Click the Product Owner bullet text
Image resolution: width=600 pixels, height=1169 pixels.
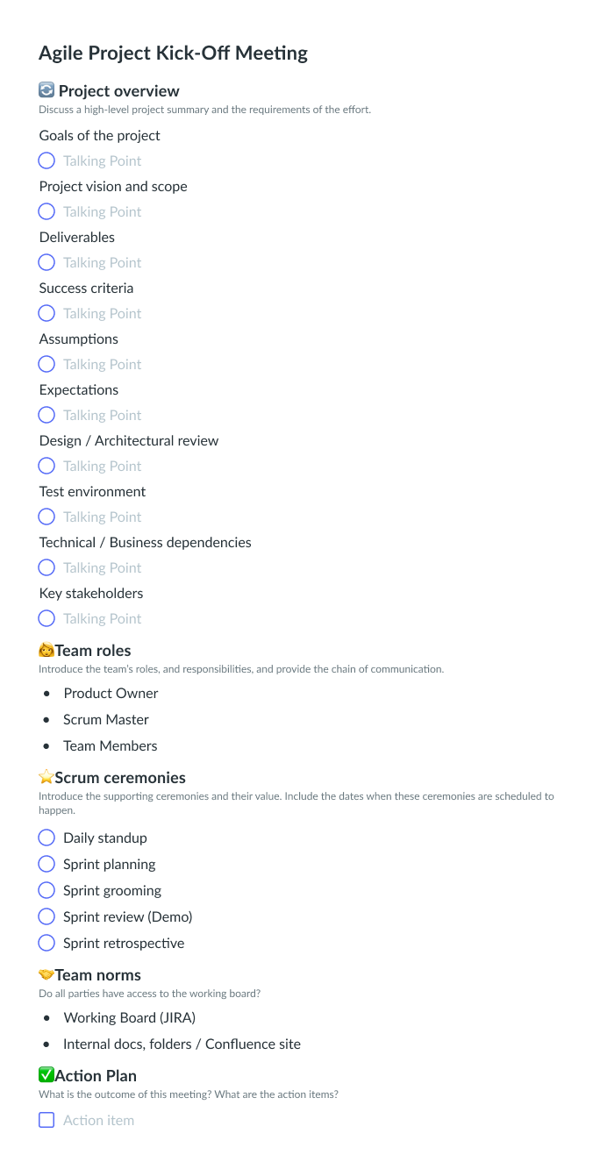[111, 693]
